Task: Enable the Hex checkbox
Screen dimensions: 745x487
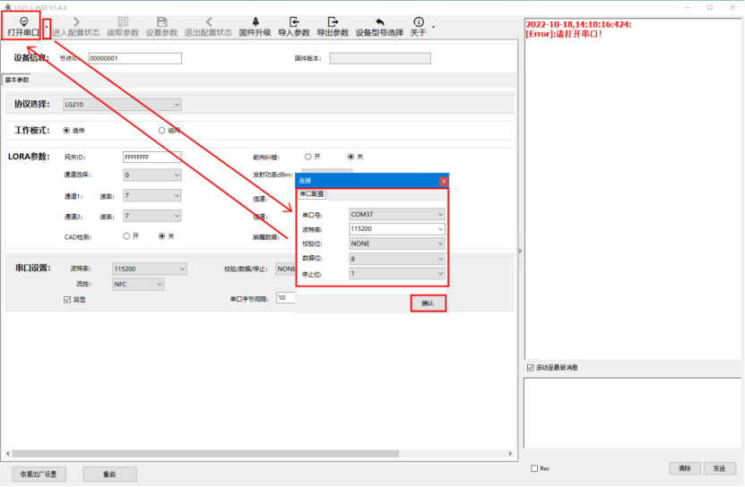Action: tap(535, 468)
